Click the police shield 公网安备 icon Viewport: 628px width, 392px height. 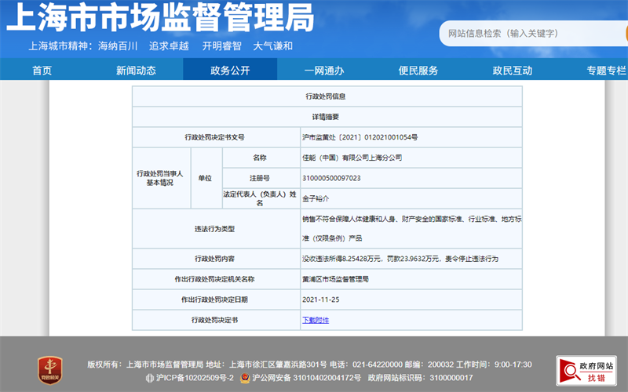(x=245, y=378)
